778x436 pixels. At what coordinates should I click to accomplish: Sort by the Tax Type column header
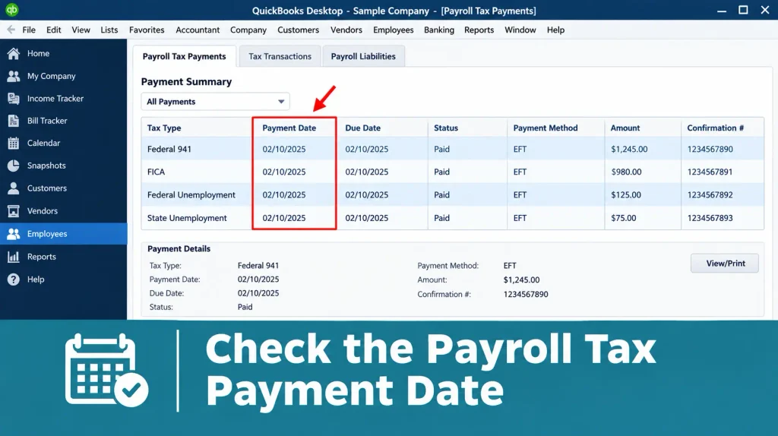164,128
